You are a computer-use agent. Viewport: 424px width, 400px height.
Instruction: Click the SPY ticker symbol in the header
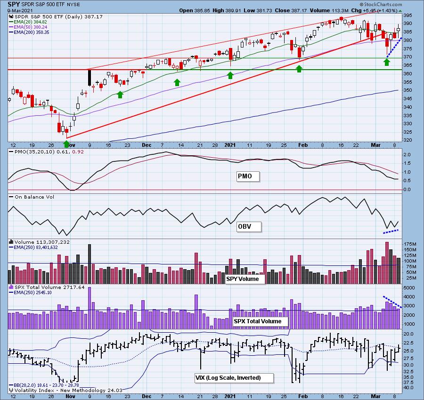pos(14,4)
